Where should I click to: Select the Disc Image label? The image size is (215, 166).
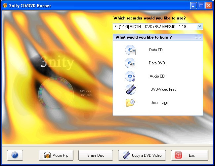tap(159, 103)
